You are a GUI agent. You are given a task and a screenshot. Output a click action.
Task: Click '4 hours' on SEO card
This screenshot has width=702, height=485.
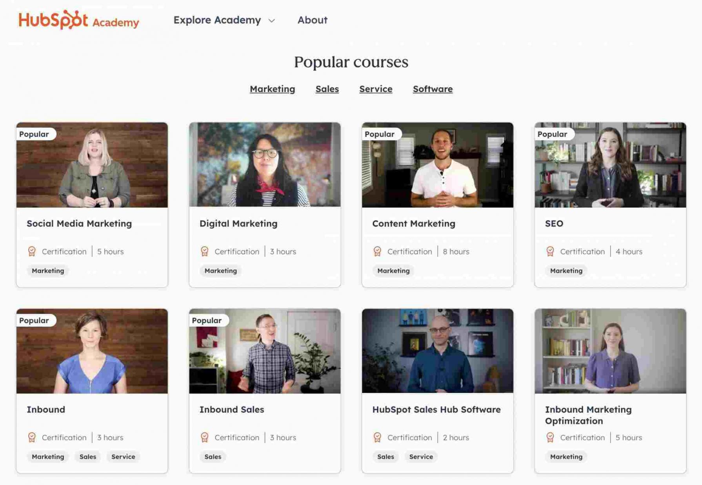[x=629, y=251]
